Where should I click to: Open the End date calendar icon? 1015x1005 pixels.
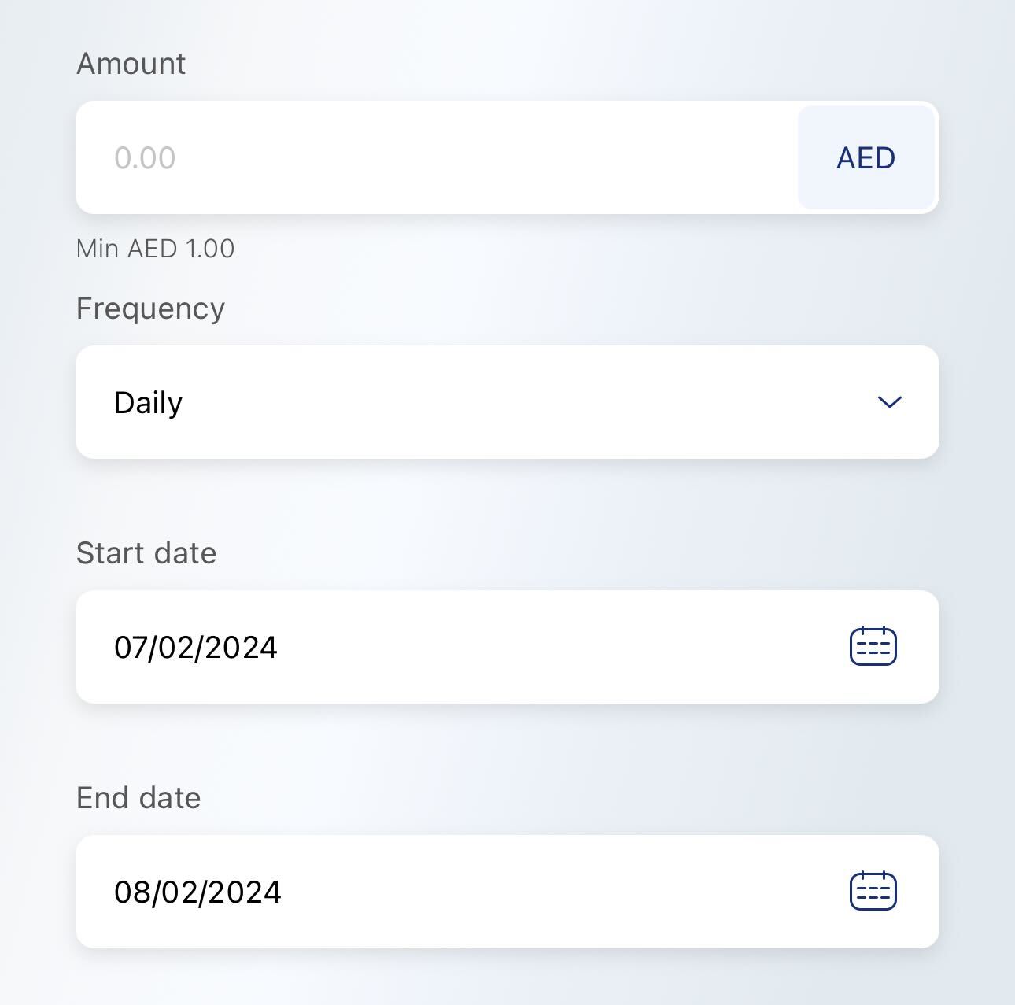tap(873, 891)
